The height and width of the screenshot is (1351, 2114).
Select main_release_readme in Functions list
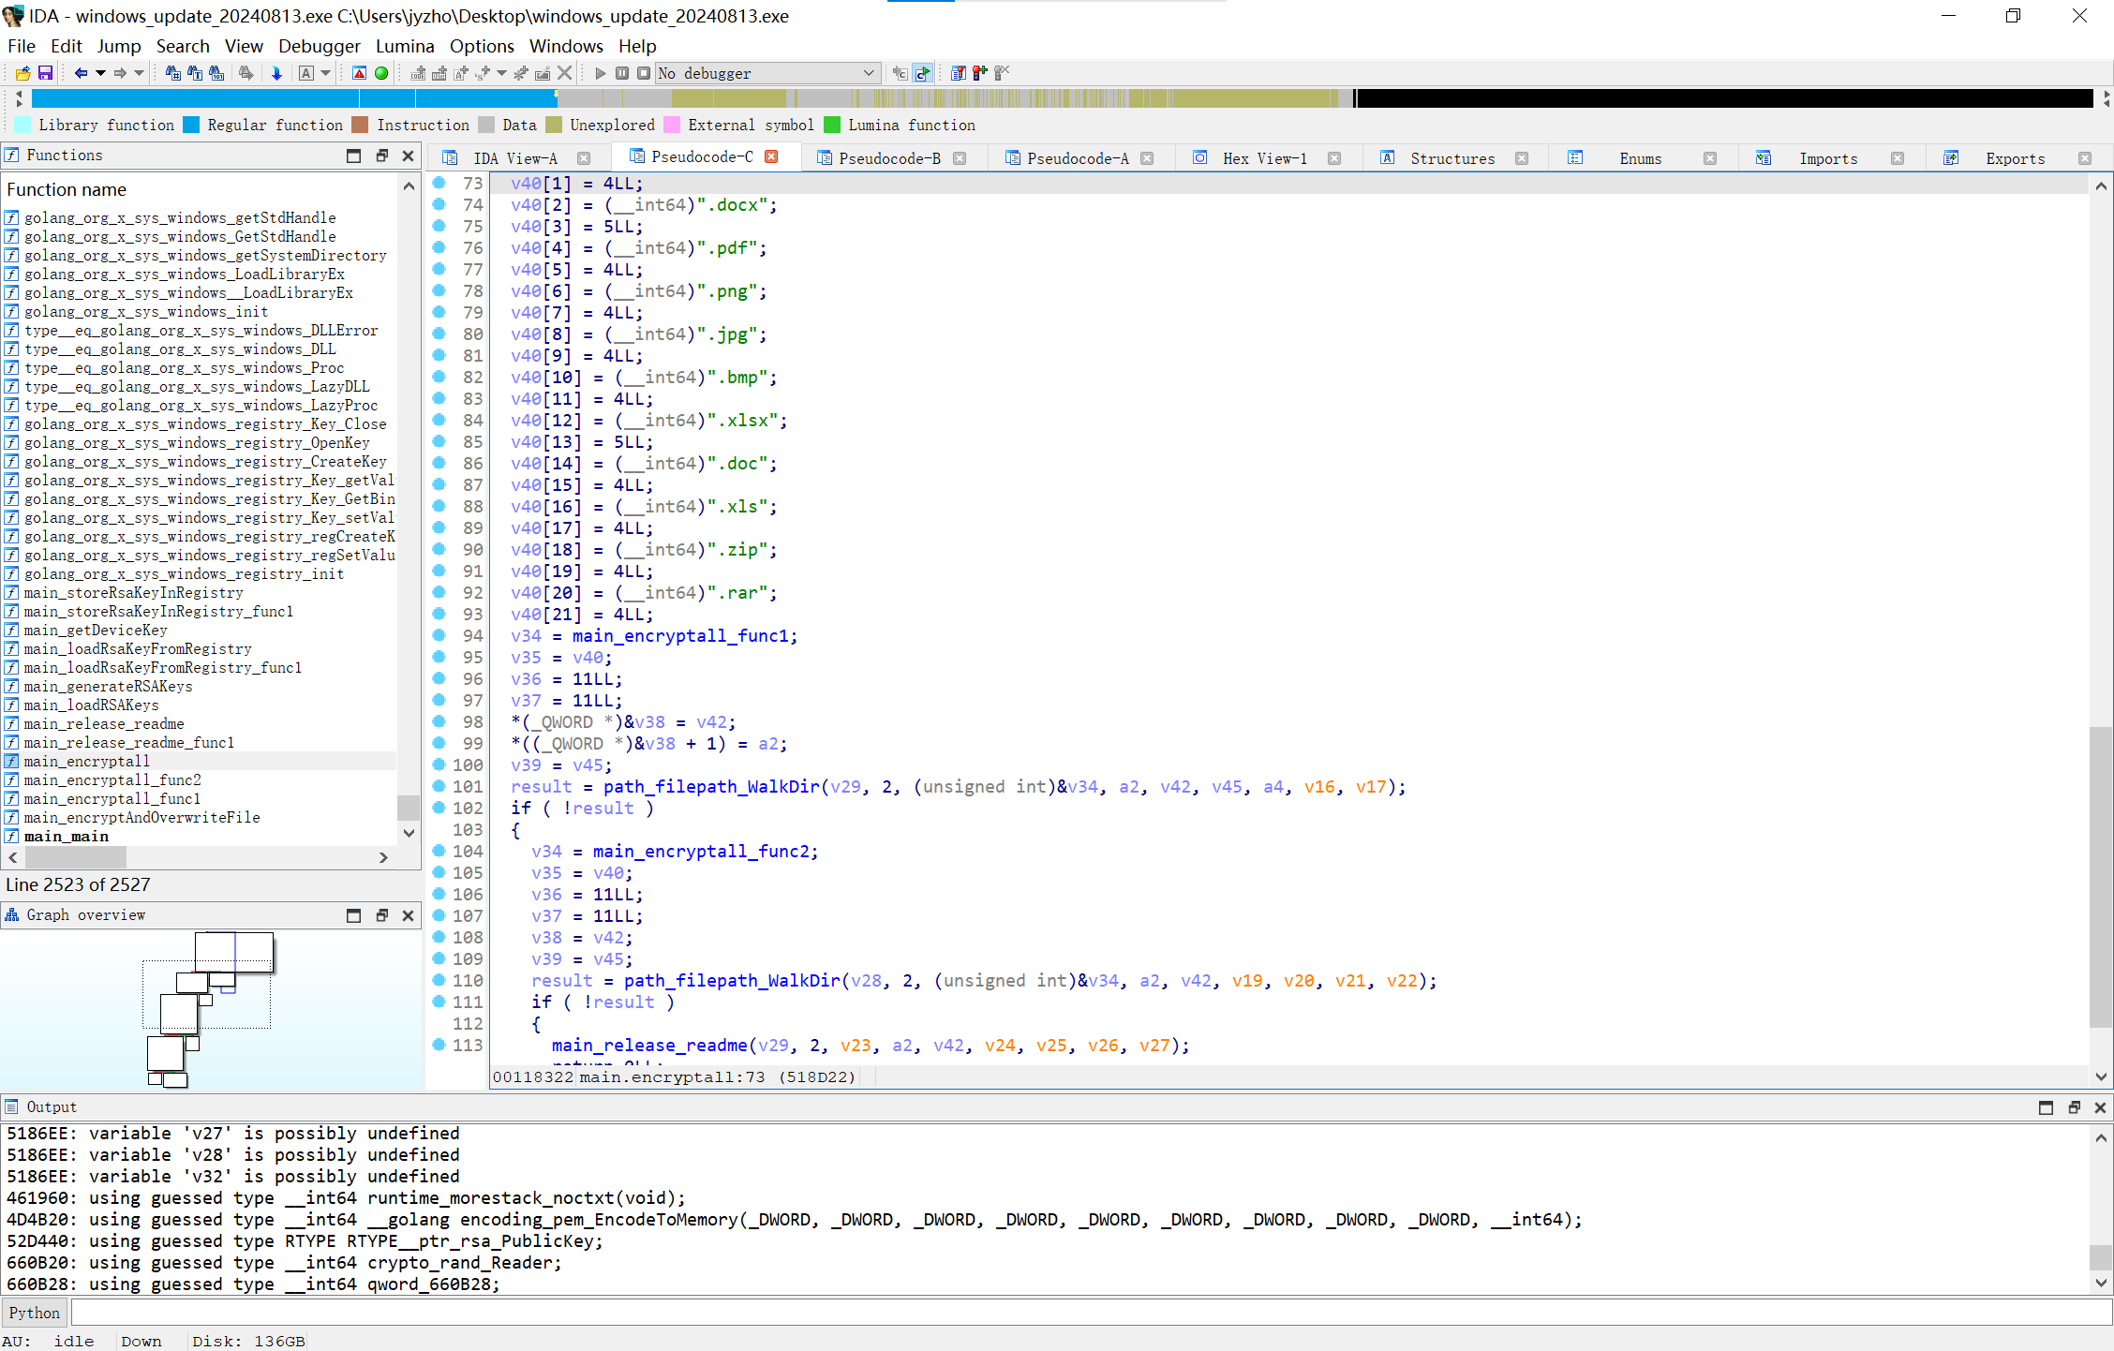pyautogui.click(x=104, y=723)
